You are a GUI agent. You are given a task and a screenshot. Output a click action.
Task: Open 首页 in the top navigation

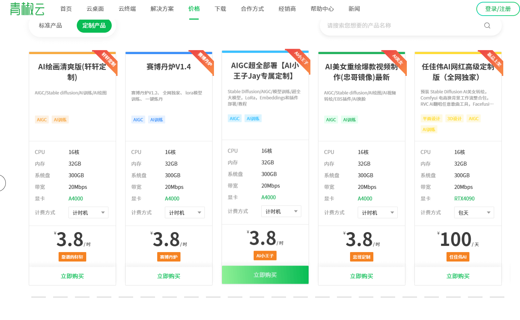click(x=66, y=9)
